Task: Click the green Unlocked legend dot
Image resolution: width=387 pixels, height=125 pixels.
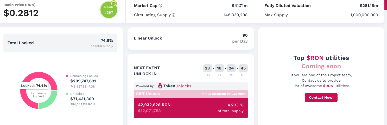Action: (x=67, y=94)
